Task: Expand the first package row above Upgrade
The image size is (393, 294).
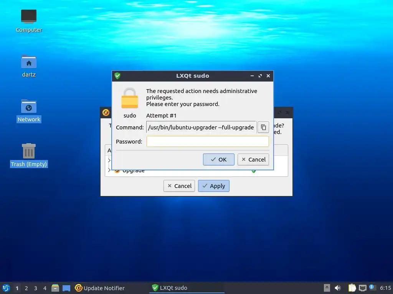Action: point(109,160)
